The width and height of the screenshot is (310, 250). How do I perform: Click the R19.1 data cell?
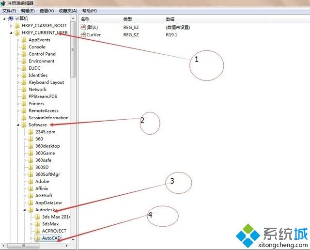pyautogui.click(x=171, y=35)
